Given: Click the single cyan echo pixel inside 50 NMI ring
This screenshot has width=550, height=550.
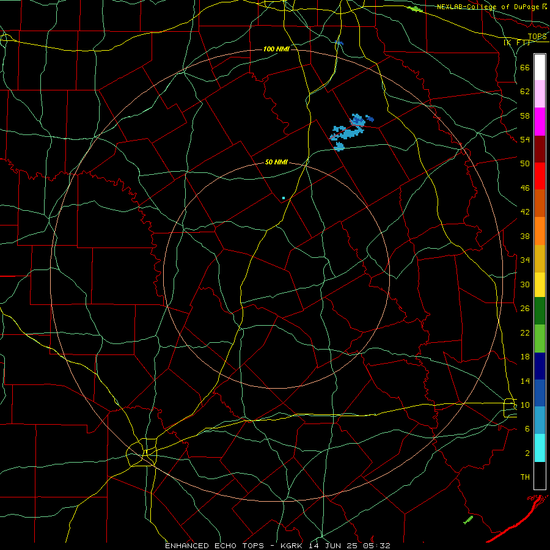Looking at the screenshot, I should tap(284, 198).
